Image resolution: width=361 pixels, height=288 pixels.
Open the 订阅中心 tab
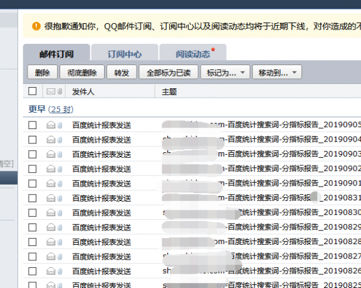(x=125, y=53)
